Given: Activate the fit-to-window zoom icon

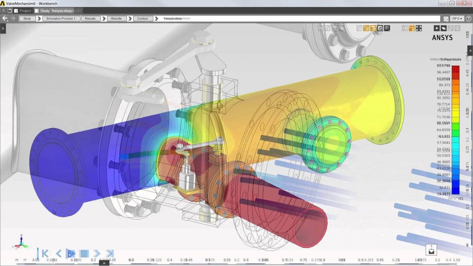Looking at the screenshot, I should click(x=419, y=28).
